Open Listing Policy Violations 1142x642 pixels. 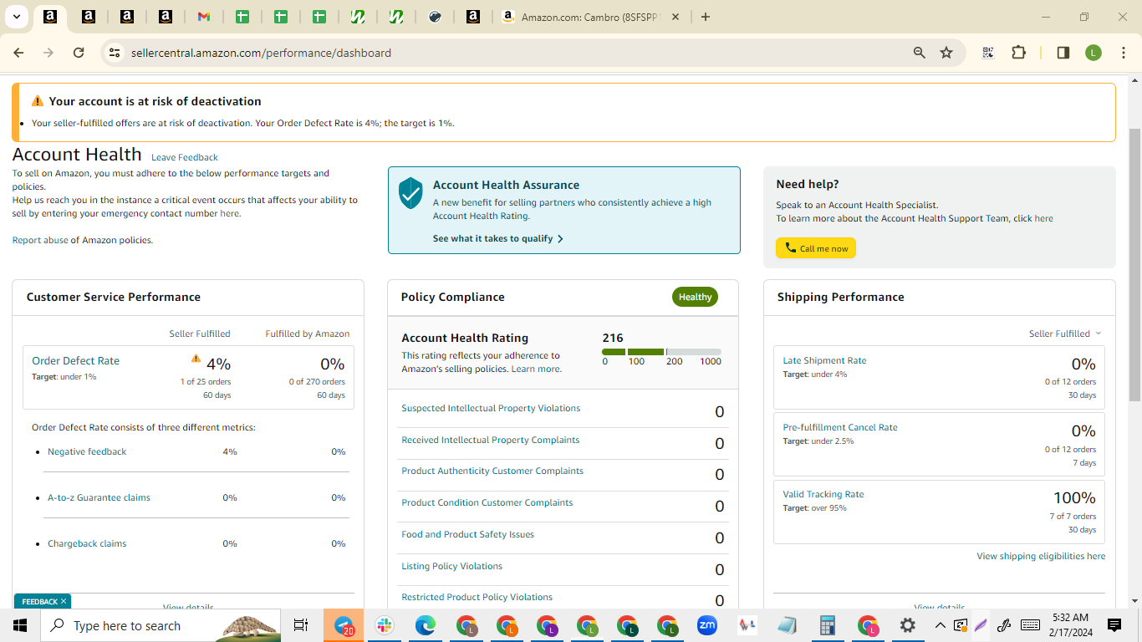coord(451,566)
